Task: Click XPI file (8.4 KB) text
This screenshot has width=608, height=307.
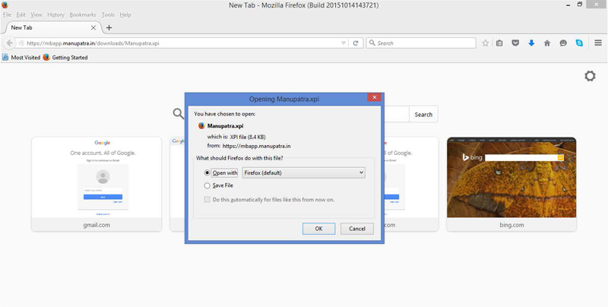Action: click(248, 137)
